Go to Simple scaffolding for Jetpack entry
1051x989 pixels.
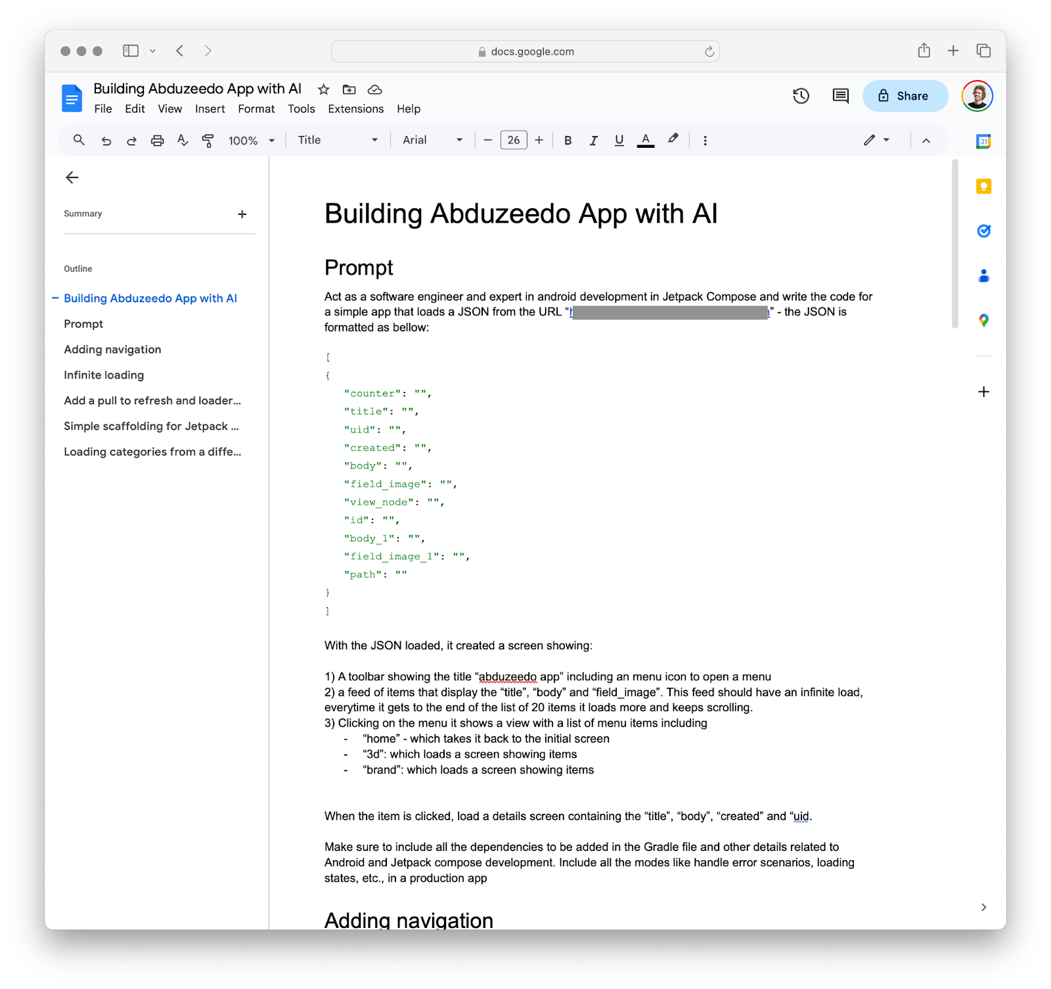point(151,426)
